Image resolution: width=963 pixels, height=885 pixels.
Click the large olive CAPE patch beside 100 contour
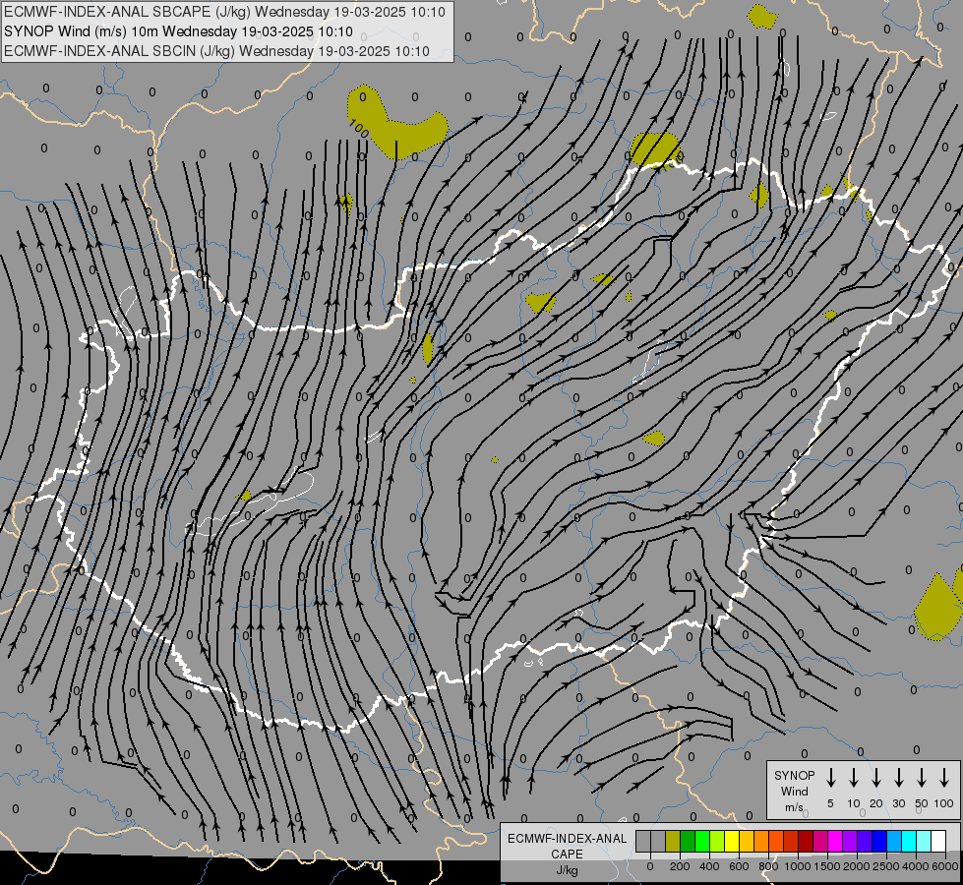pos(396,123)
